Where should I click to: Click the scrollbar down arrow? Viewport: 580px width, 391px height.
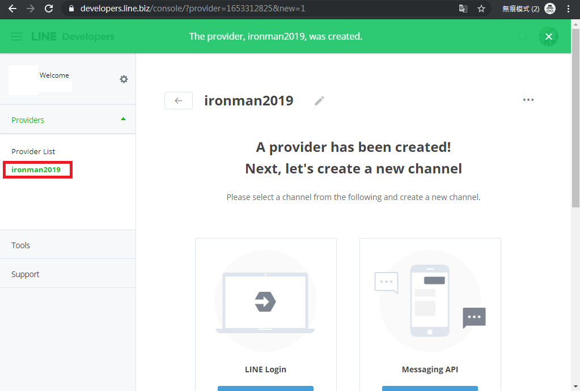click(575, 386)
